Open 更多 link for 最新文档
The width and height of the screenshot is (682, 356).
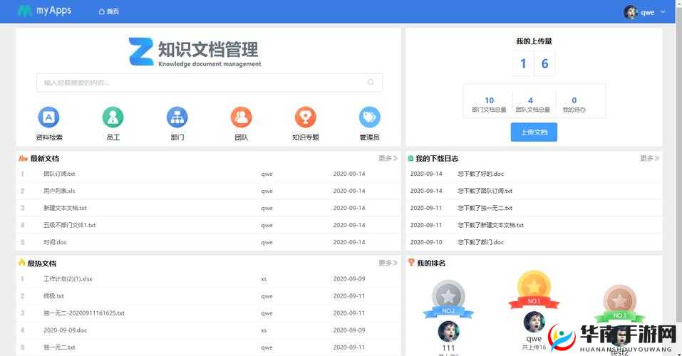(388, 158)
